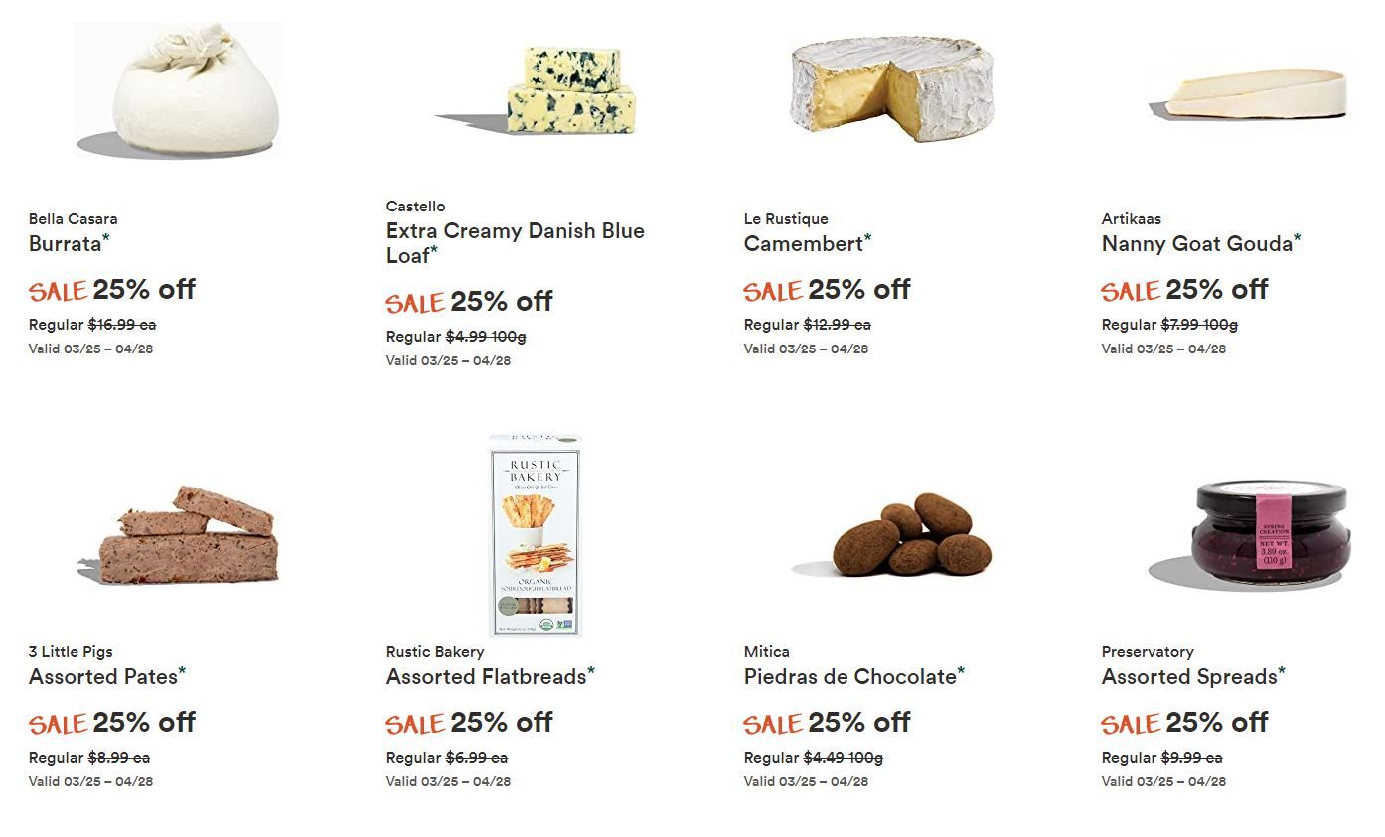This screenshot has height=837, width=1385.
Task: Go to Nanny Goat Gouda product page
Action: [x=1201, y=243]
